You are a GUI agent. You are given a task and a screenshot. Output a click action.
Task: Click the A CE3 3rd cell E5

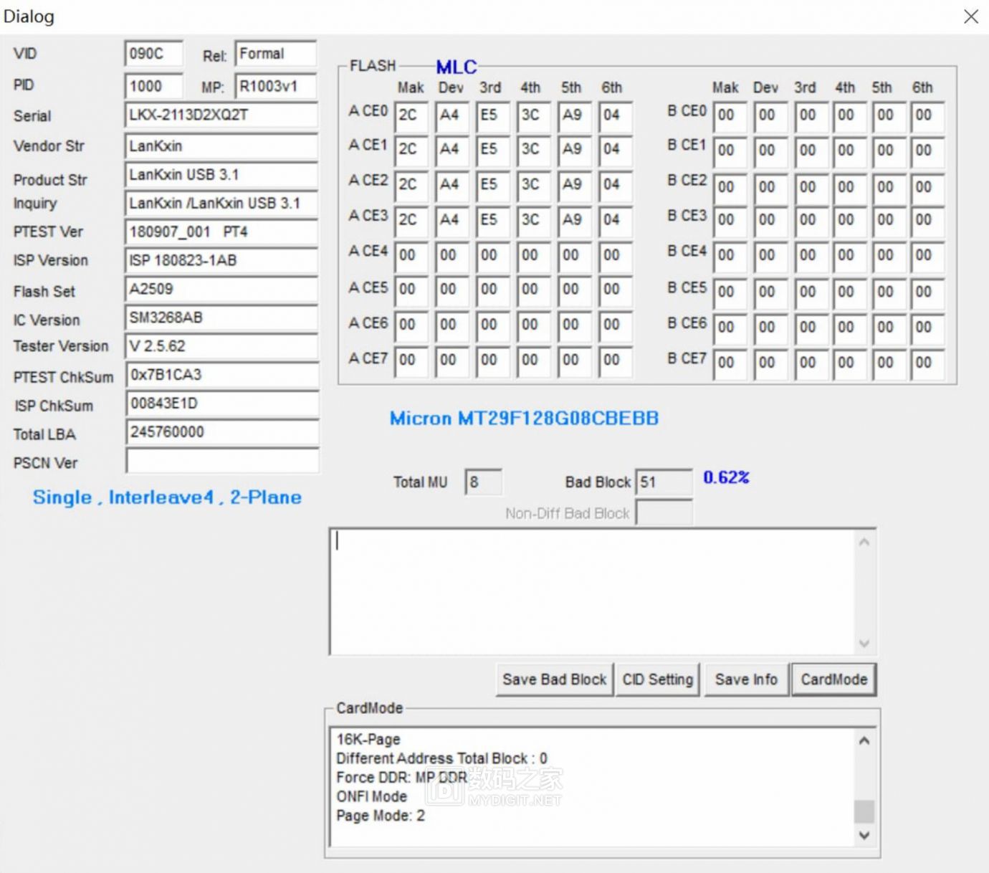pyautogui.click(x=493, y=220)
